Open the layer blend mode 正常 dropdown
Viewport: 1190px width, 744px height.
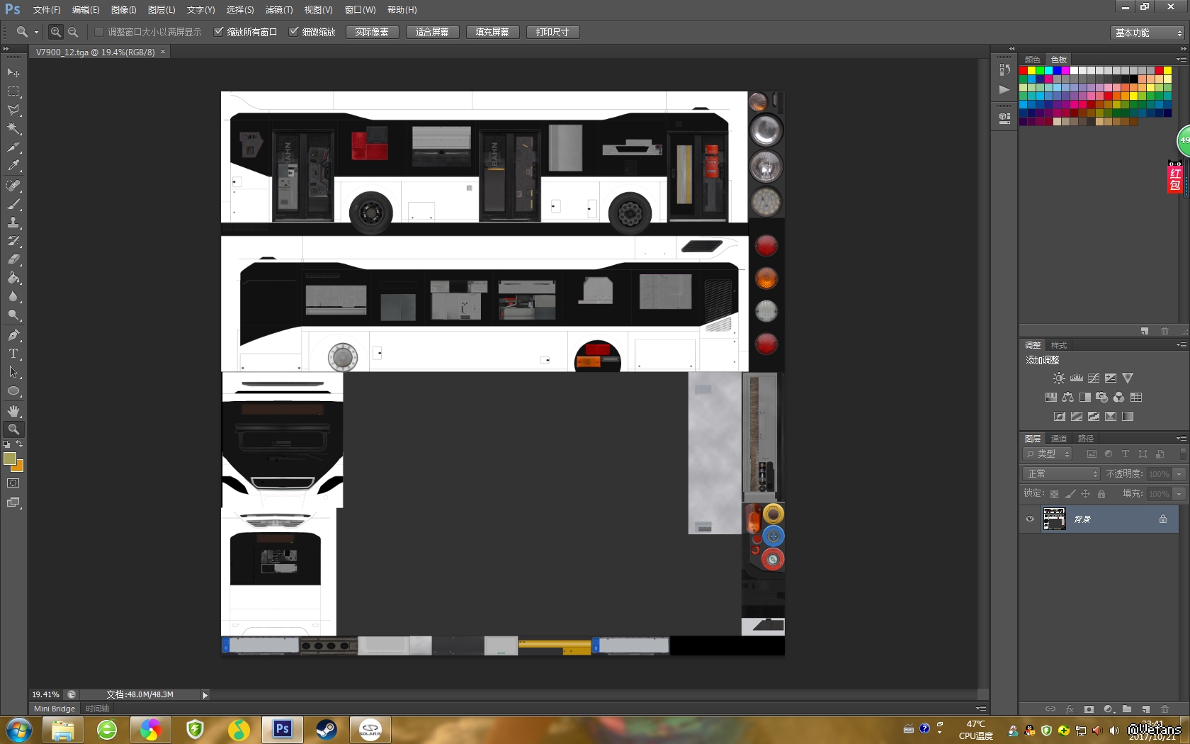point(1061,473)
